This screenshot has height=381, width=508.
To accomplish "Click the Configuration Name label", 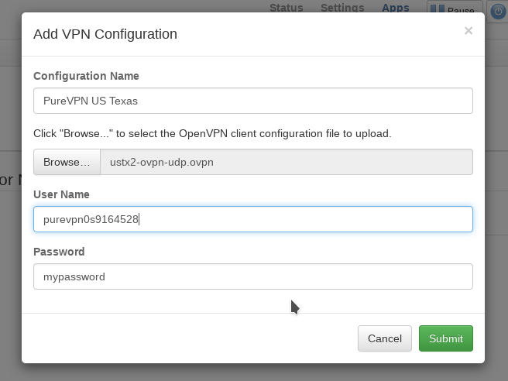I will click(86, 76).
